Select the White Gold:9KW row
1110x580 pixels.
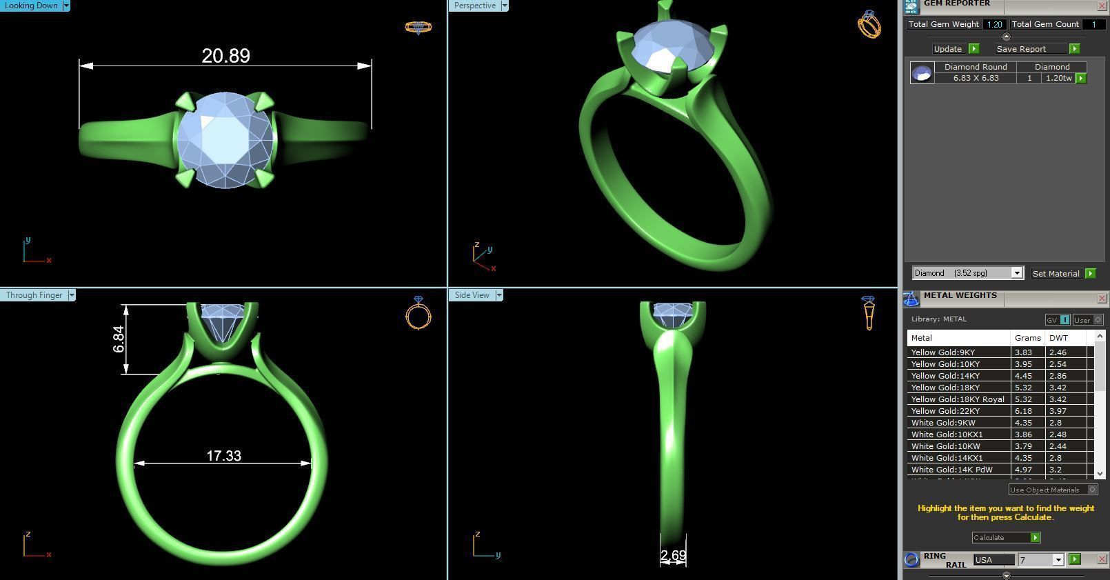(1000, 423)
